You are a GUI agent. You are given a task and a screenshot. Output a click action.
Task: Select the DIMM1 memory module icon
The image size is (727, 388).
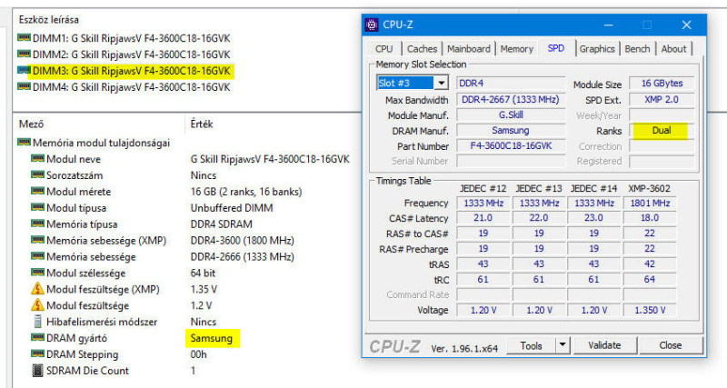[24, 37]
